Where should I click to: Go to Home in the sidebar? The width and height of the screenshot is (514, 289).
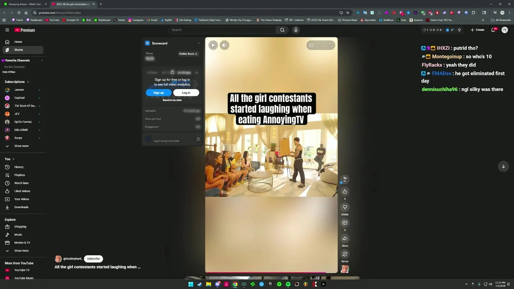click(23, 42)
